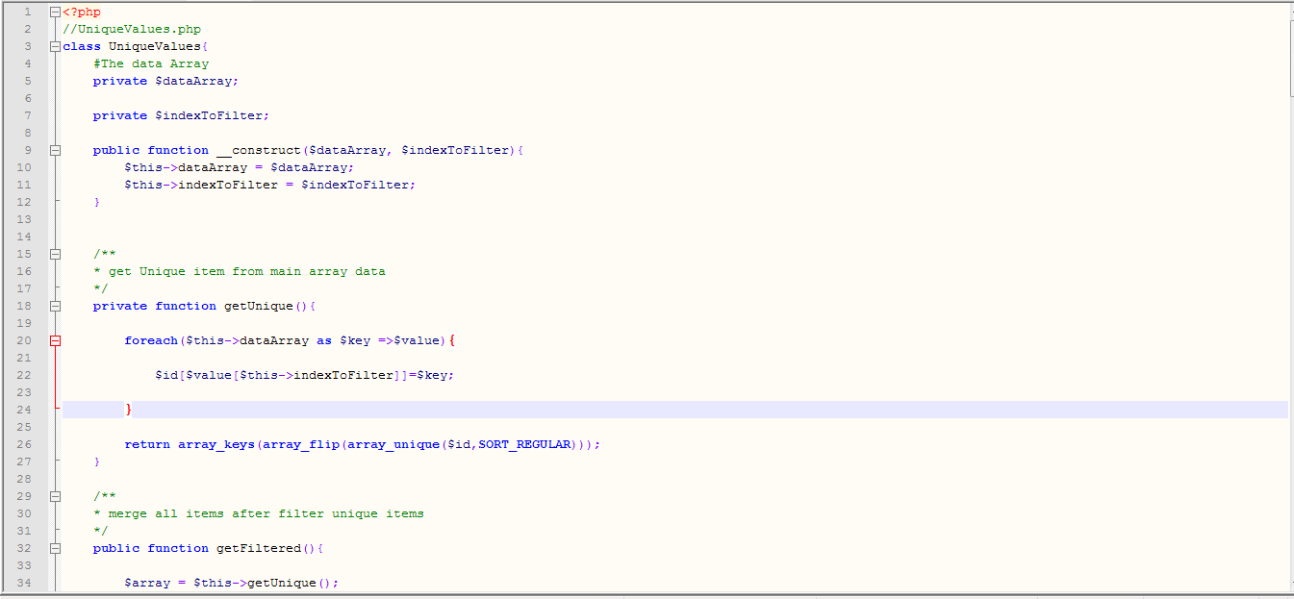Collapse the __construct function fold marker
The height and width of the screenshot is (599, 1294).
(55, 150)
